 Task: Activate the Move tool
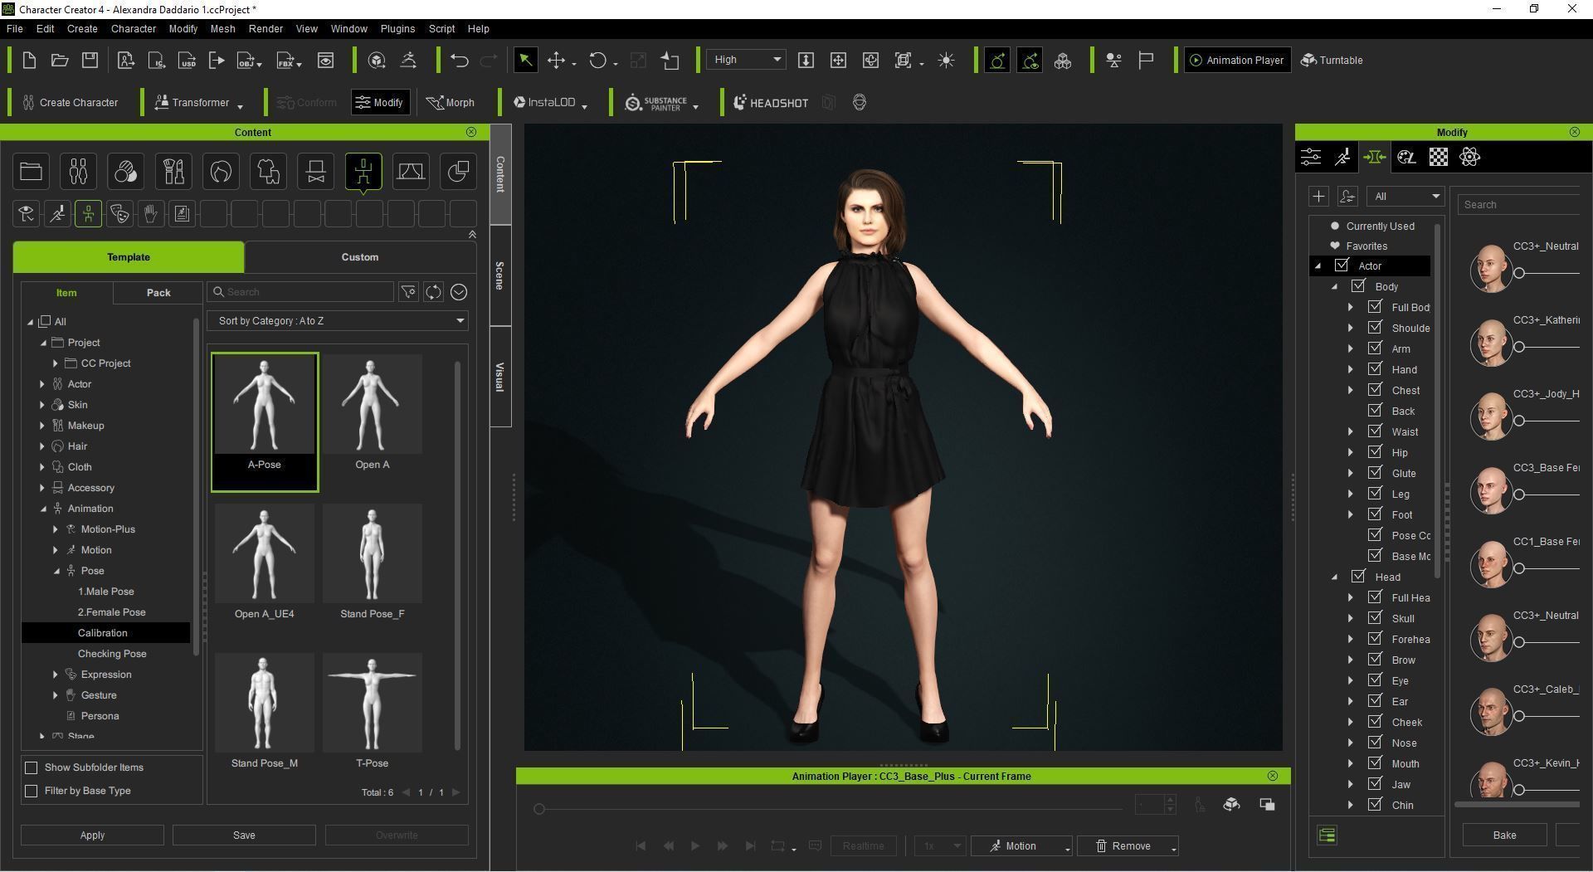click(x=556, y=60)
